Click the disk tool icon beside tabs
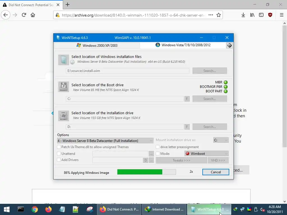The image size is (287, 215). [229, 45]
